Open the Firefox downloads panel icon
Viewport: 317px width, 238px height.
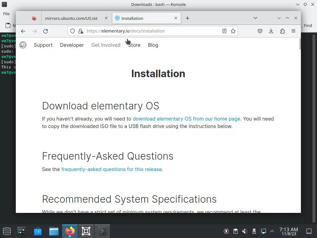pyautogui.click(x=271, y=31)
